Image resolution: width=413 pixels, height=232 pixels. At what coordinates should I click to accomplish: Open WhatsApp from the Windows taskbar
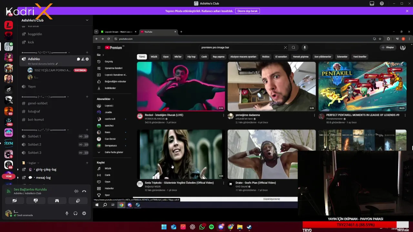(202, 227)
